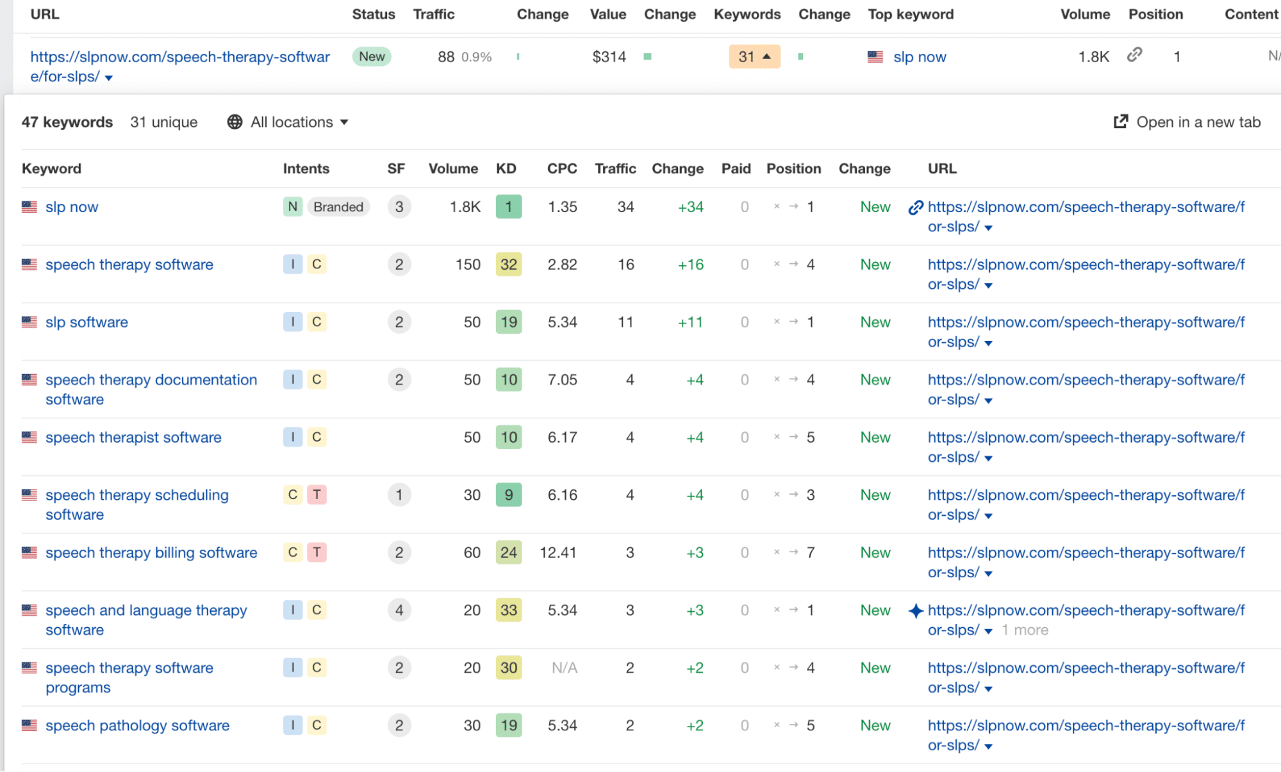The height and width of the screenshot is (772, 1281).
Task: Click the AI overview sparkle icon in language therapy row
Action: (x=916, y=611)
